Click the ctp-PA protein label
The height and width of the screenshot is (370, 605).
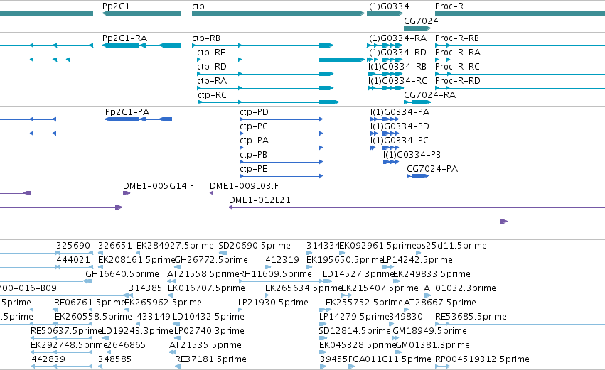pyautogui.click(x=255, y=141)
